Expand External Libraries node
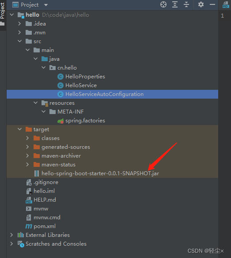 click(11, 235)
